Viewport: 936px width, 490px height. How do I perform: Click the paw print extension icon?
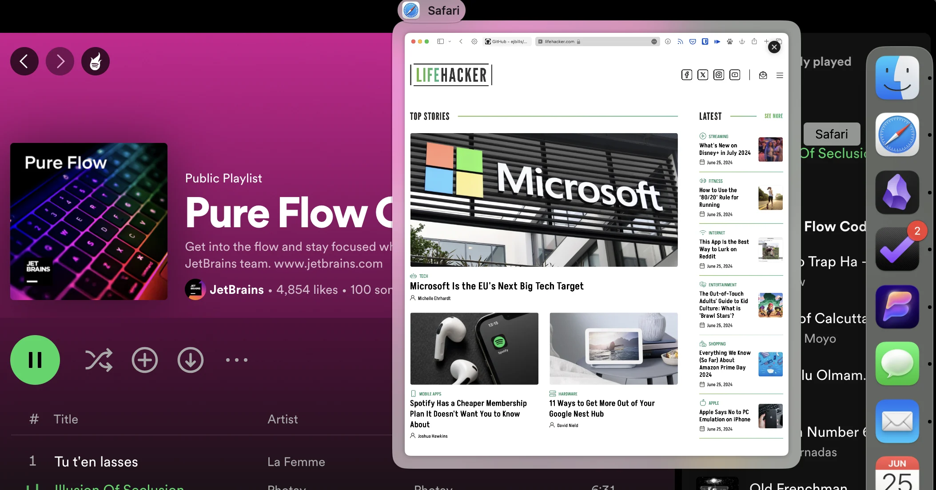[x=730, y=41]
